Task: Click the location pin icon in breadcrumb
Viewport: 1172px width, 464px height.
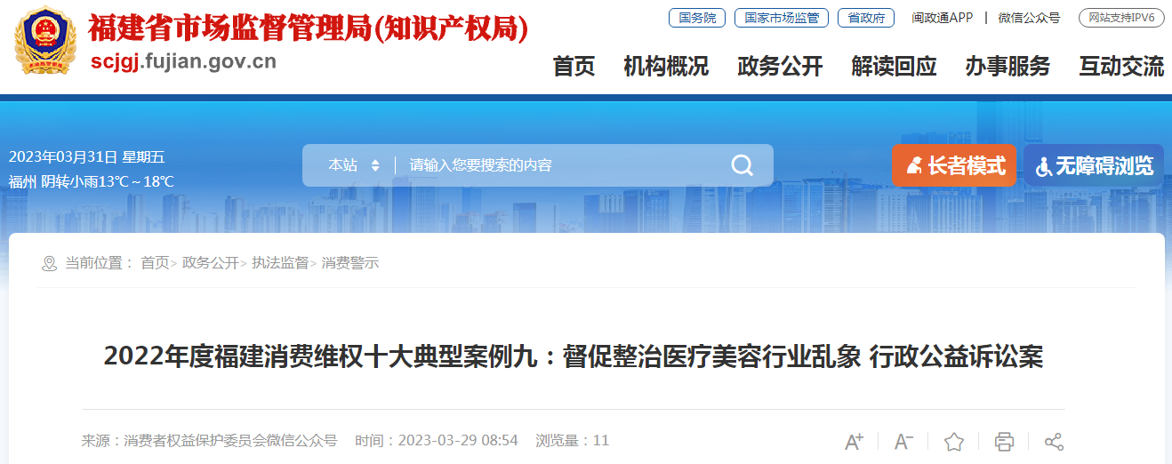Action: [x=50, y=263]
